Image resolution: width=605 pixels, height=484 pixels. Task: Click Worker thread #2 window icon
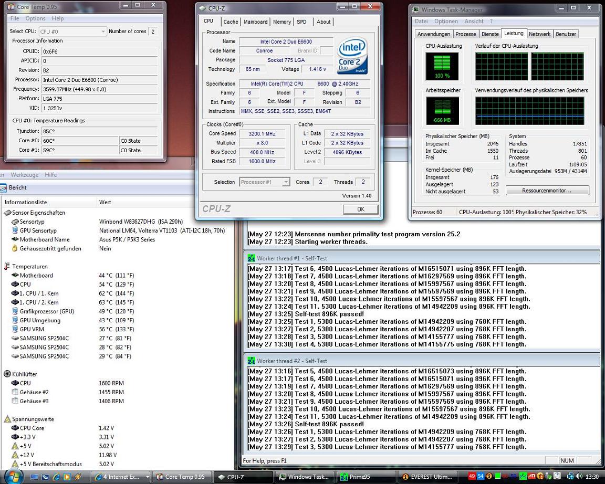[251, 361]
